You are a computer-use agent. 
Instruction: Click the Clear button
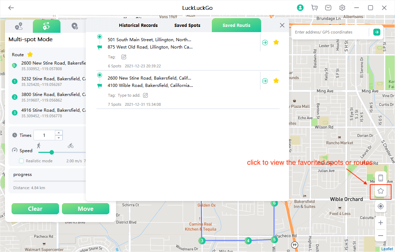point(35,209)
